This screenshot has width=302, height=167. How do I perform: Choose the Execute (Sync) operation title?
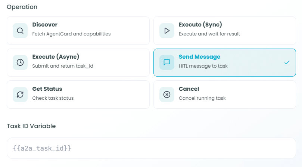pyautogui.click(x=200, y=25)
